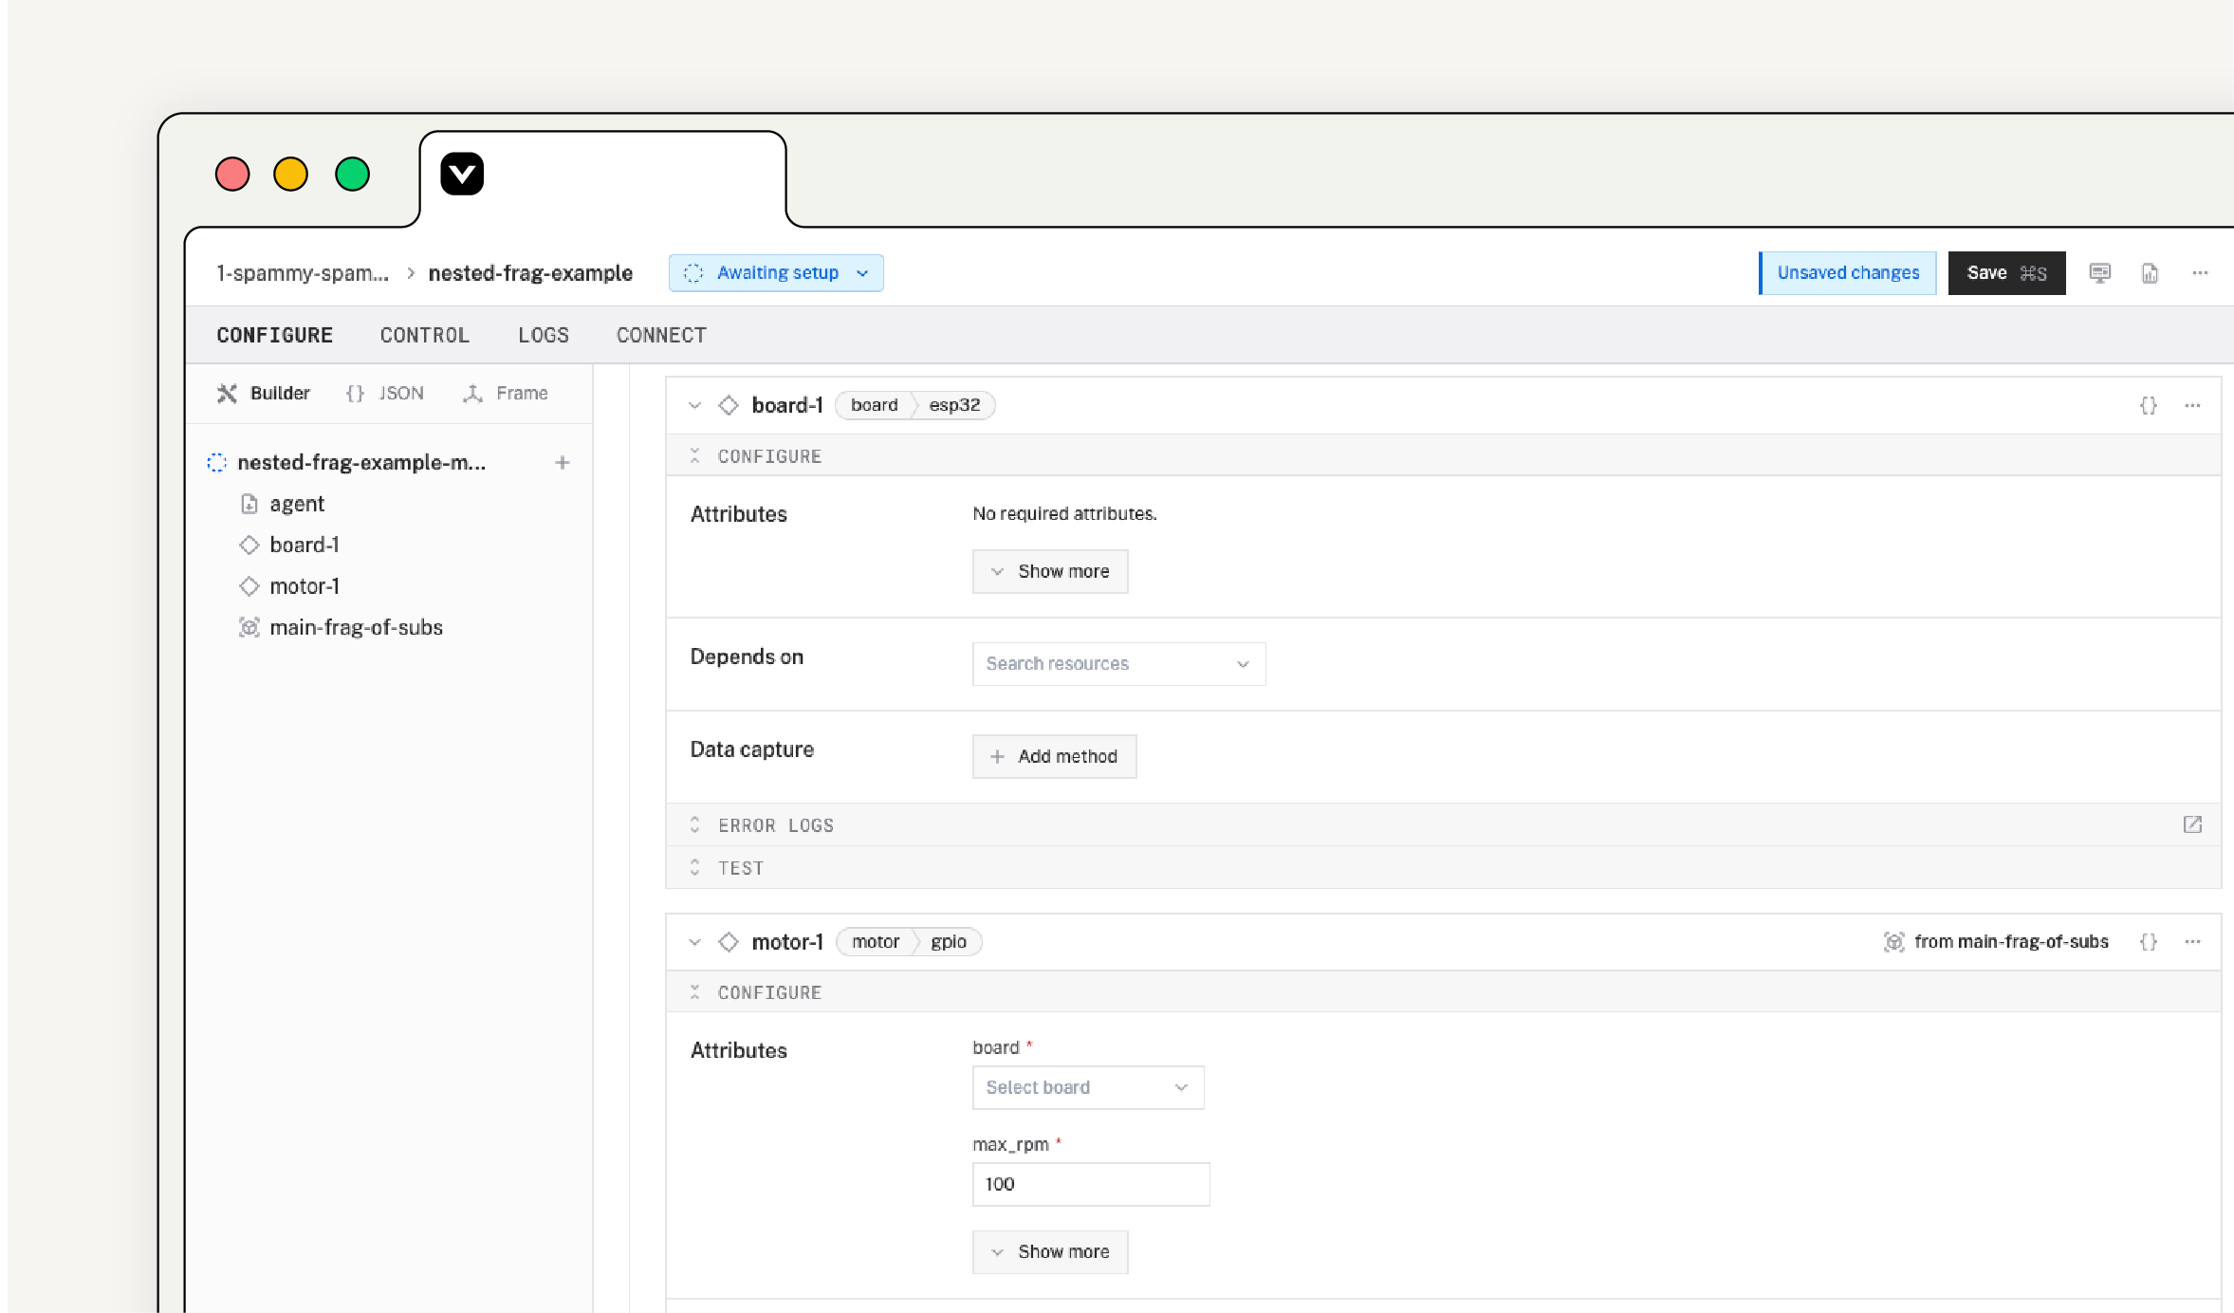
Task: Toggle the ERROR LOGS section of board-1
Action: pos(776,825)
